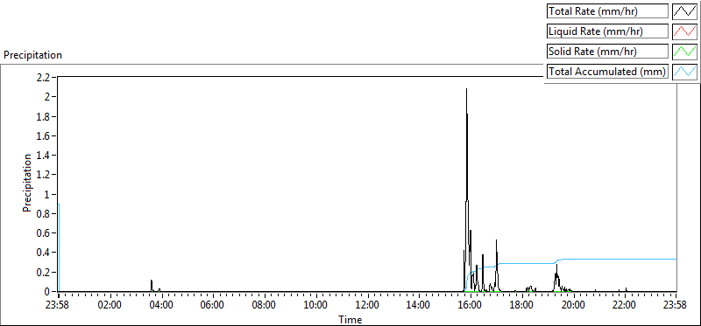701x326 pixels.
Task: Click the 0 minimum y-axis value
Action: [x=48, y=292]
